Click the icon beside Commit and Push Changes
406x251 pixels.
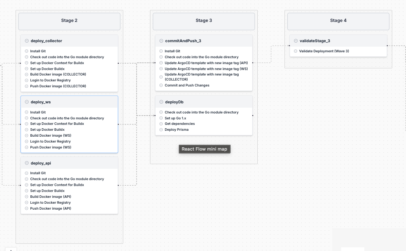161,85
